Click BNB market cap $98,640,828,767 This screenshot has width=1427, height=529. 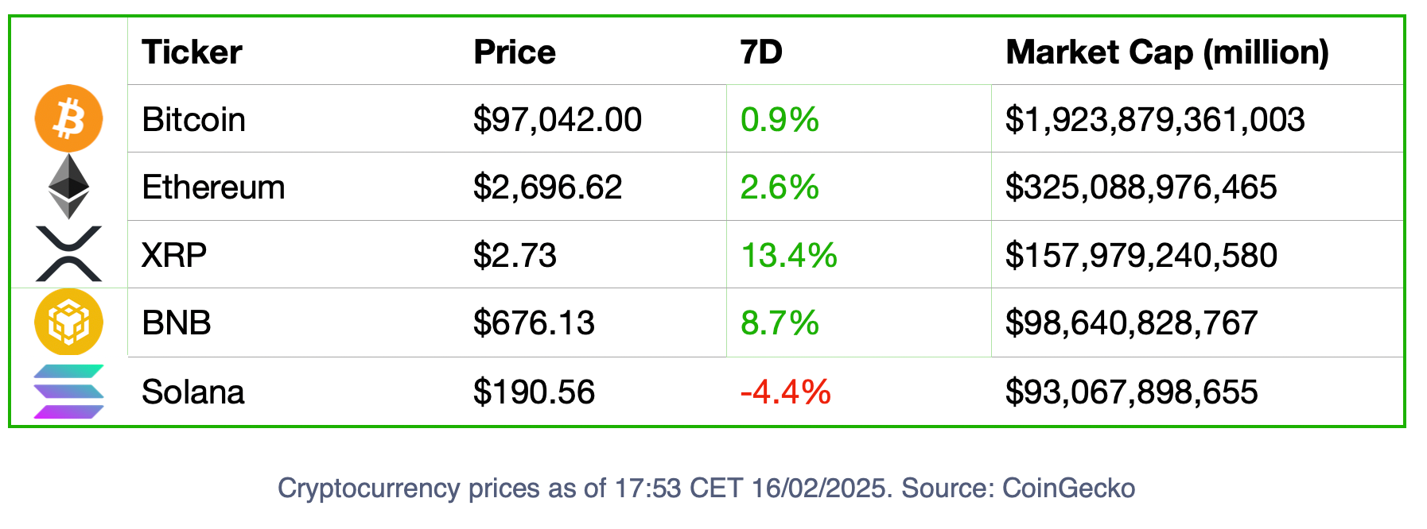(x=1132, y=323)
